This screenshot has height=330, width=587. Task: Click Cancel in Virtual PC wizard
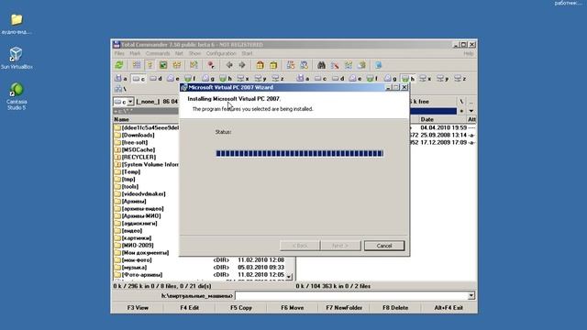pos(384,246)
